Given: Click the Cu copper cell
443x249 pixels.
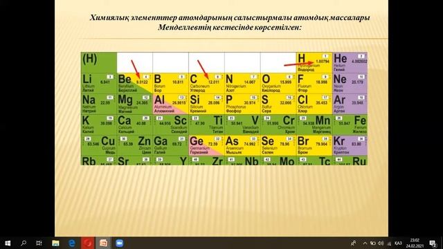Looking at the screenshot, I should tap(99, 145).
